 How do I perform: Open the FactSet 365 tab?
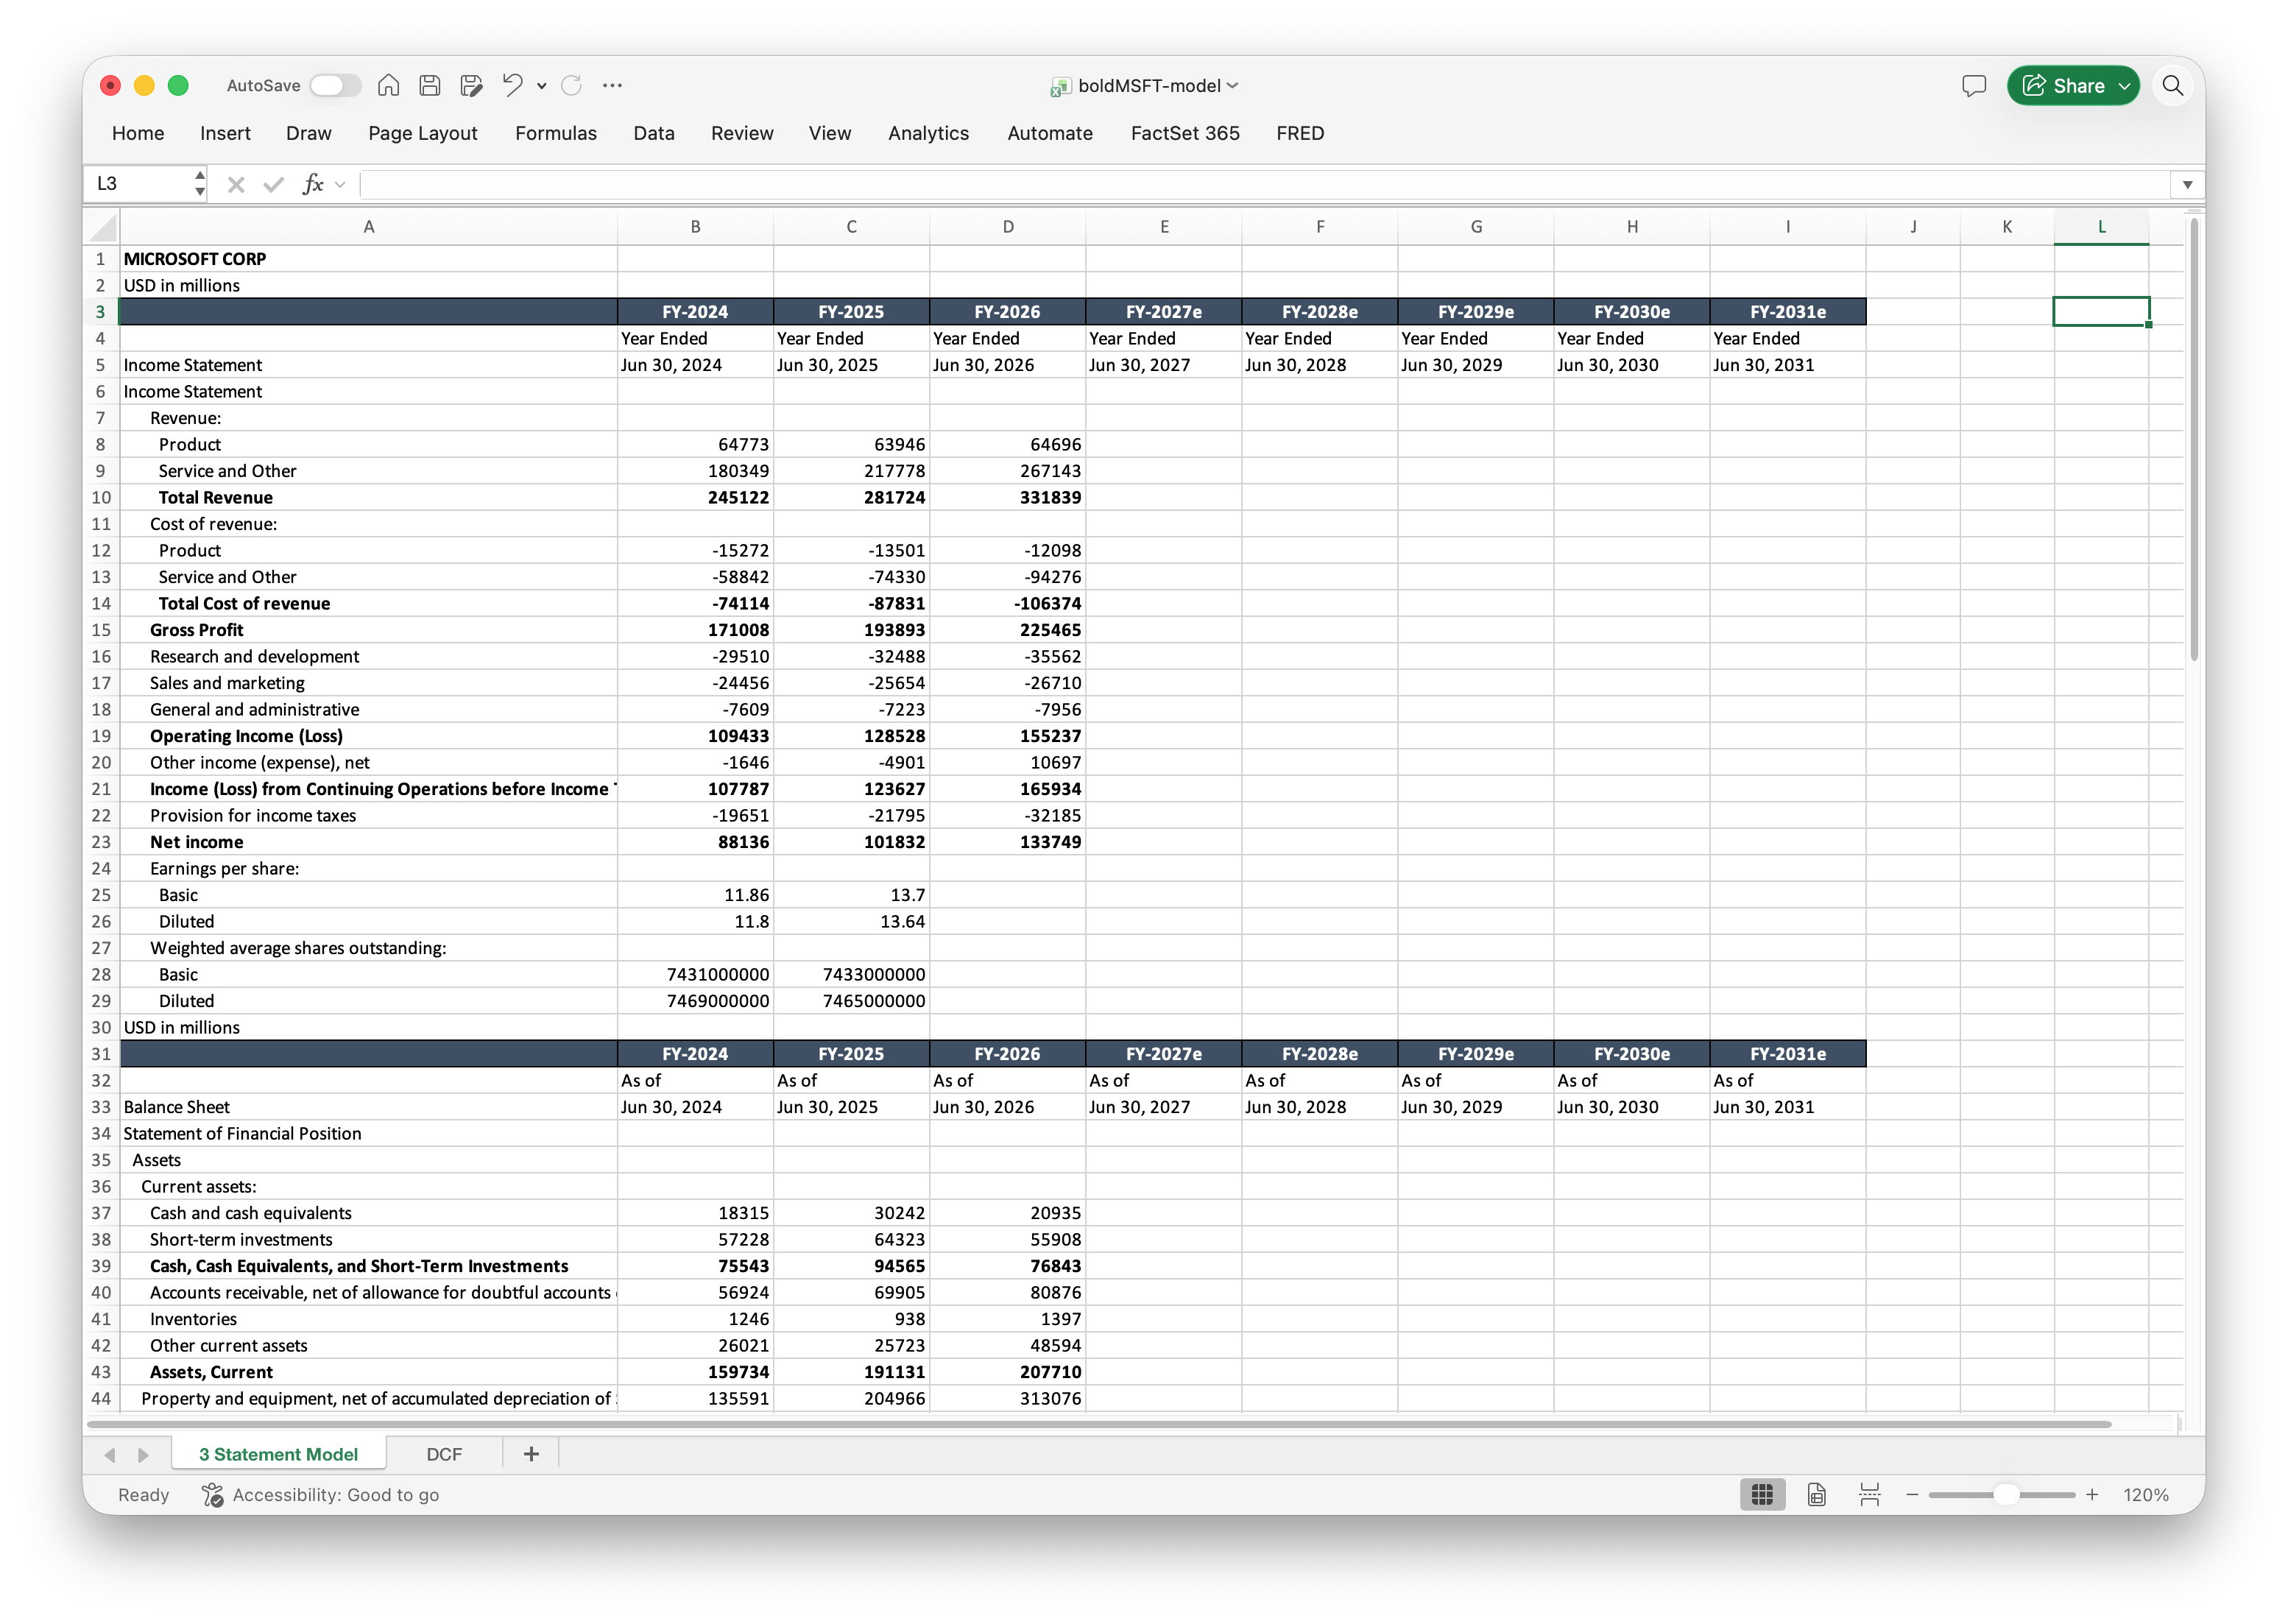click(1185, 133)
